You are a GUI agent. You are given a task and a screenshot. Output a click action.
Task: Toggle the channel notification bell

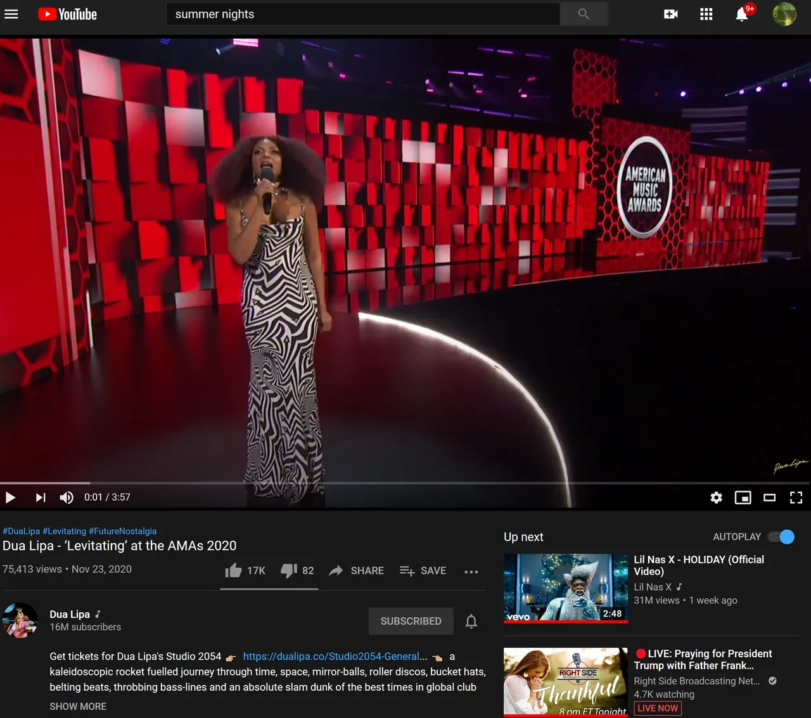click(x=471, y=621)
